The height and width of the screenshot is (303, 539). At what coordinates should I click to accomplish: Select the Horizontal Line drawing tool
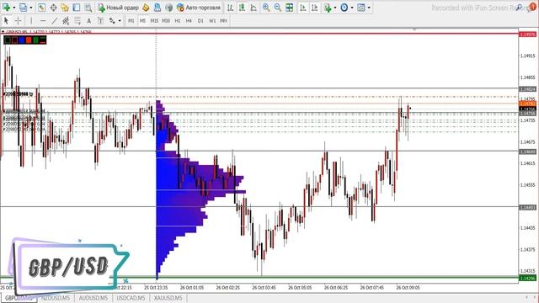pos(43,20)
